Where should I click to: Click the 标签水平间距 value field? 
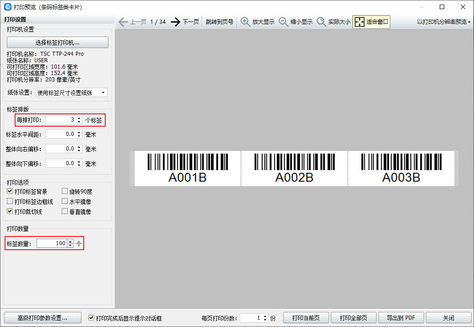[x=61, y=134]
